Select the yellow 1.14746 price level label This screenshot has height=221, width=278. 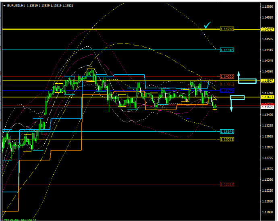coord(227,29)
